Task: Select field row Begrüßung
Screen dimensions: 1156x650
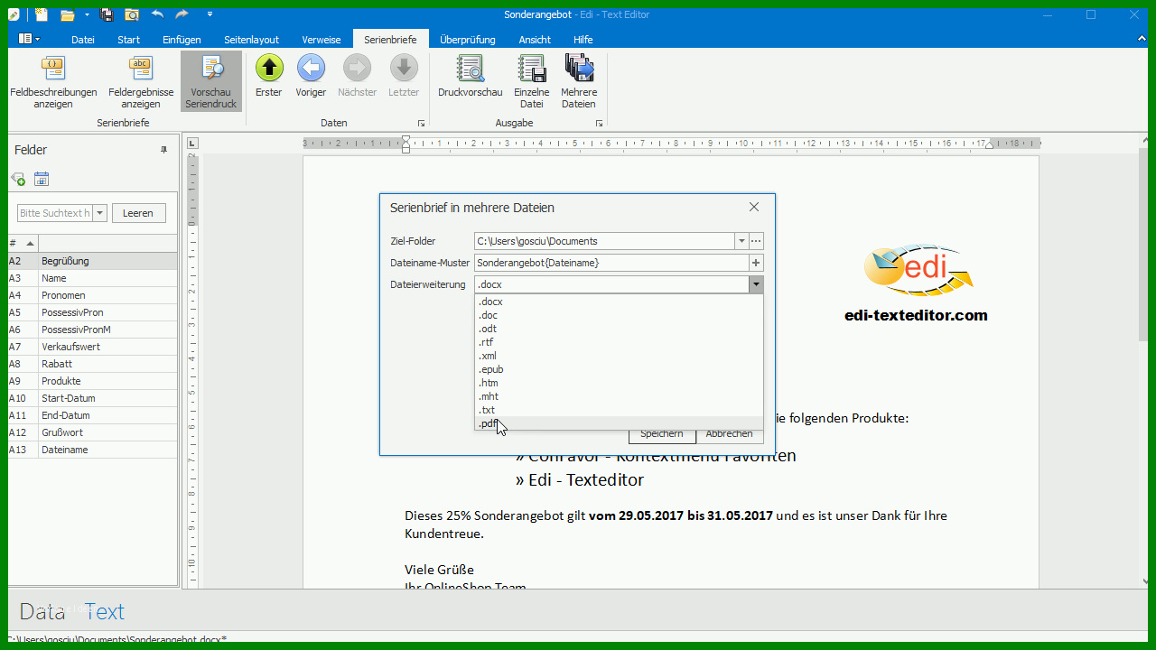Action: [93, 261]
